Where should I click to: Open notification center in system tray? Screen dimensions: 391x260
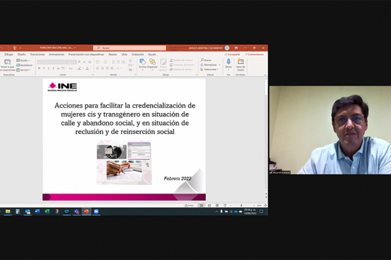261,211
